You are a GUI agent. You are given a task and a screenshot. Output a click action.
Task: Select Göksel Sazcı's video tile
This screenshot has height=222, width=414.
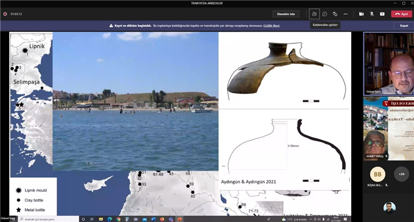388,64
